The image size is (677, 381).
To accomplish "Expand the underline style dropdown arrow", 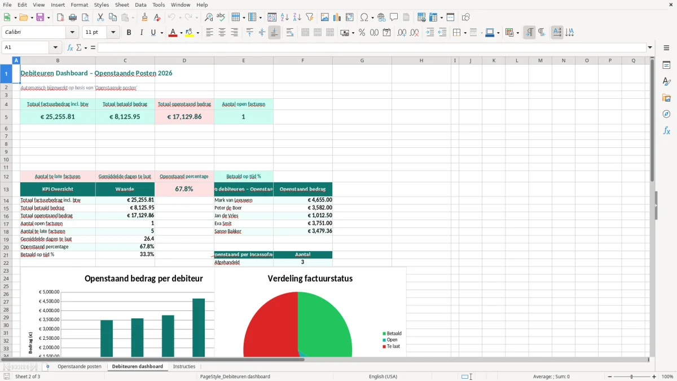I will (162, 33).
